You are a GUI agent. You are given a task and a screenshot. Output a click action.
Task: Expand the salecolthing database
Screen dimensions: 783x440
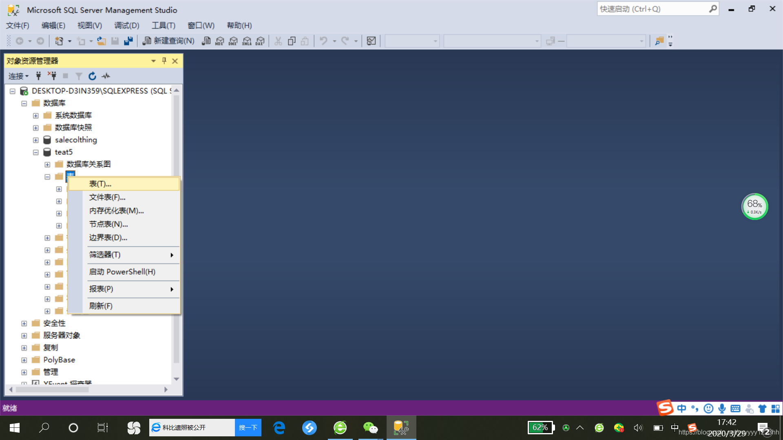(36, 140)
